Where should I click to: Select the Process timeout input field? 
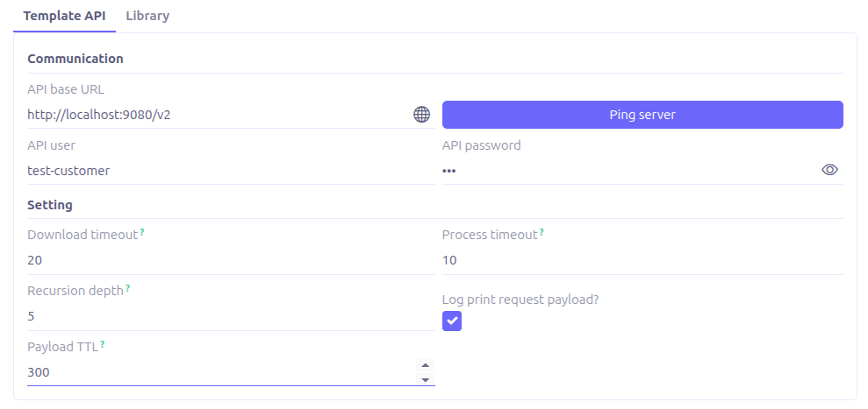(641, 260)
